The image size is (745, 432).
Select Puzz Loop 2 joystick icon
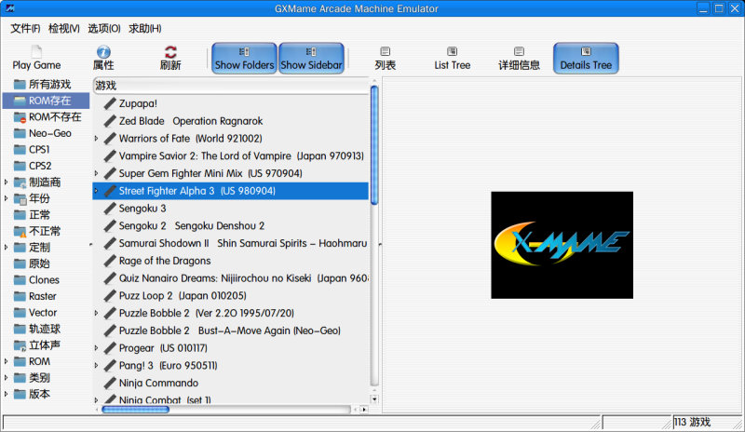click(x=110, y=296)
